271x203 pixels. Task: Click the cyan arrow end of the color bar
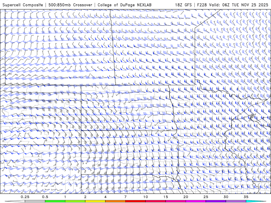(256, 201)
